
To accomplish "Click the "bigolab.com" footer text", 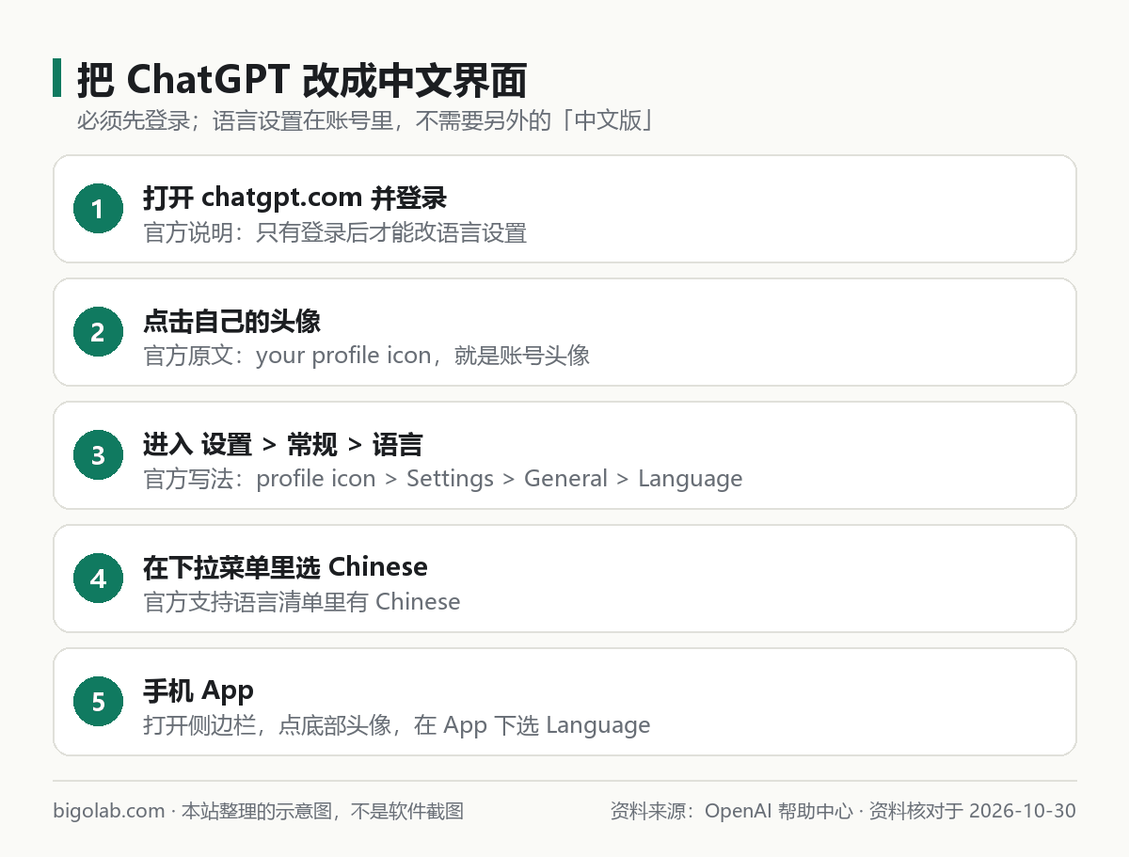I will 108,811.
